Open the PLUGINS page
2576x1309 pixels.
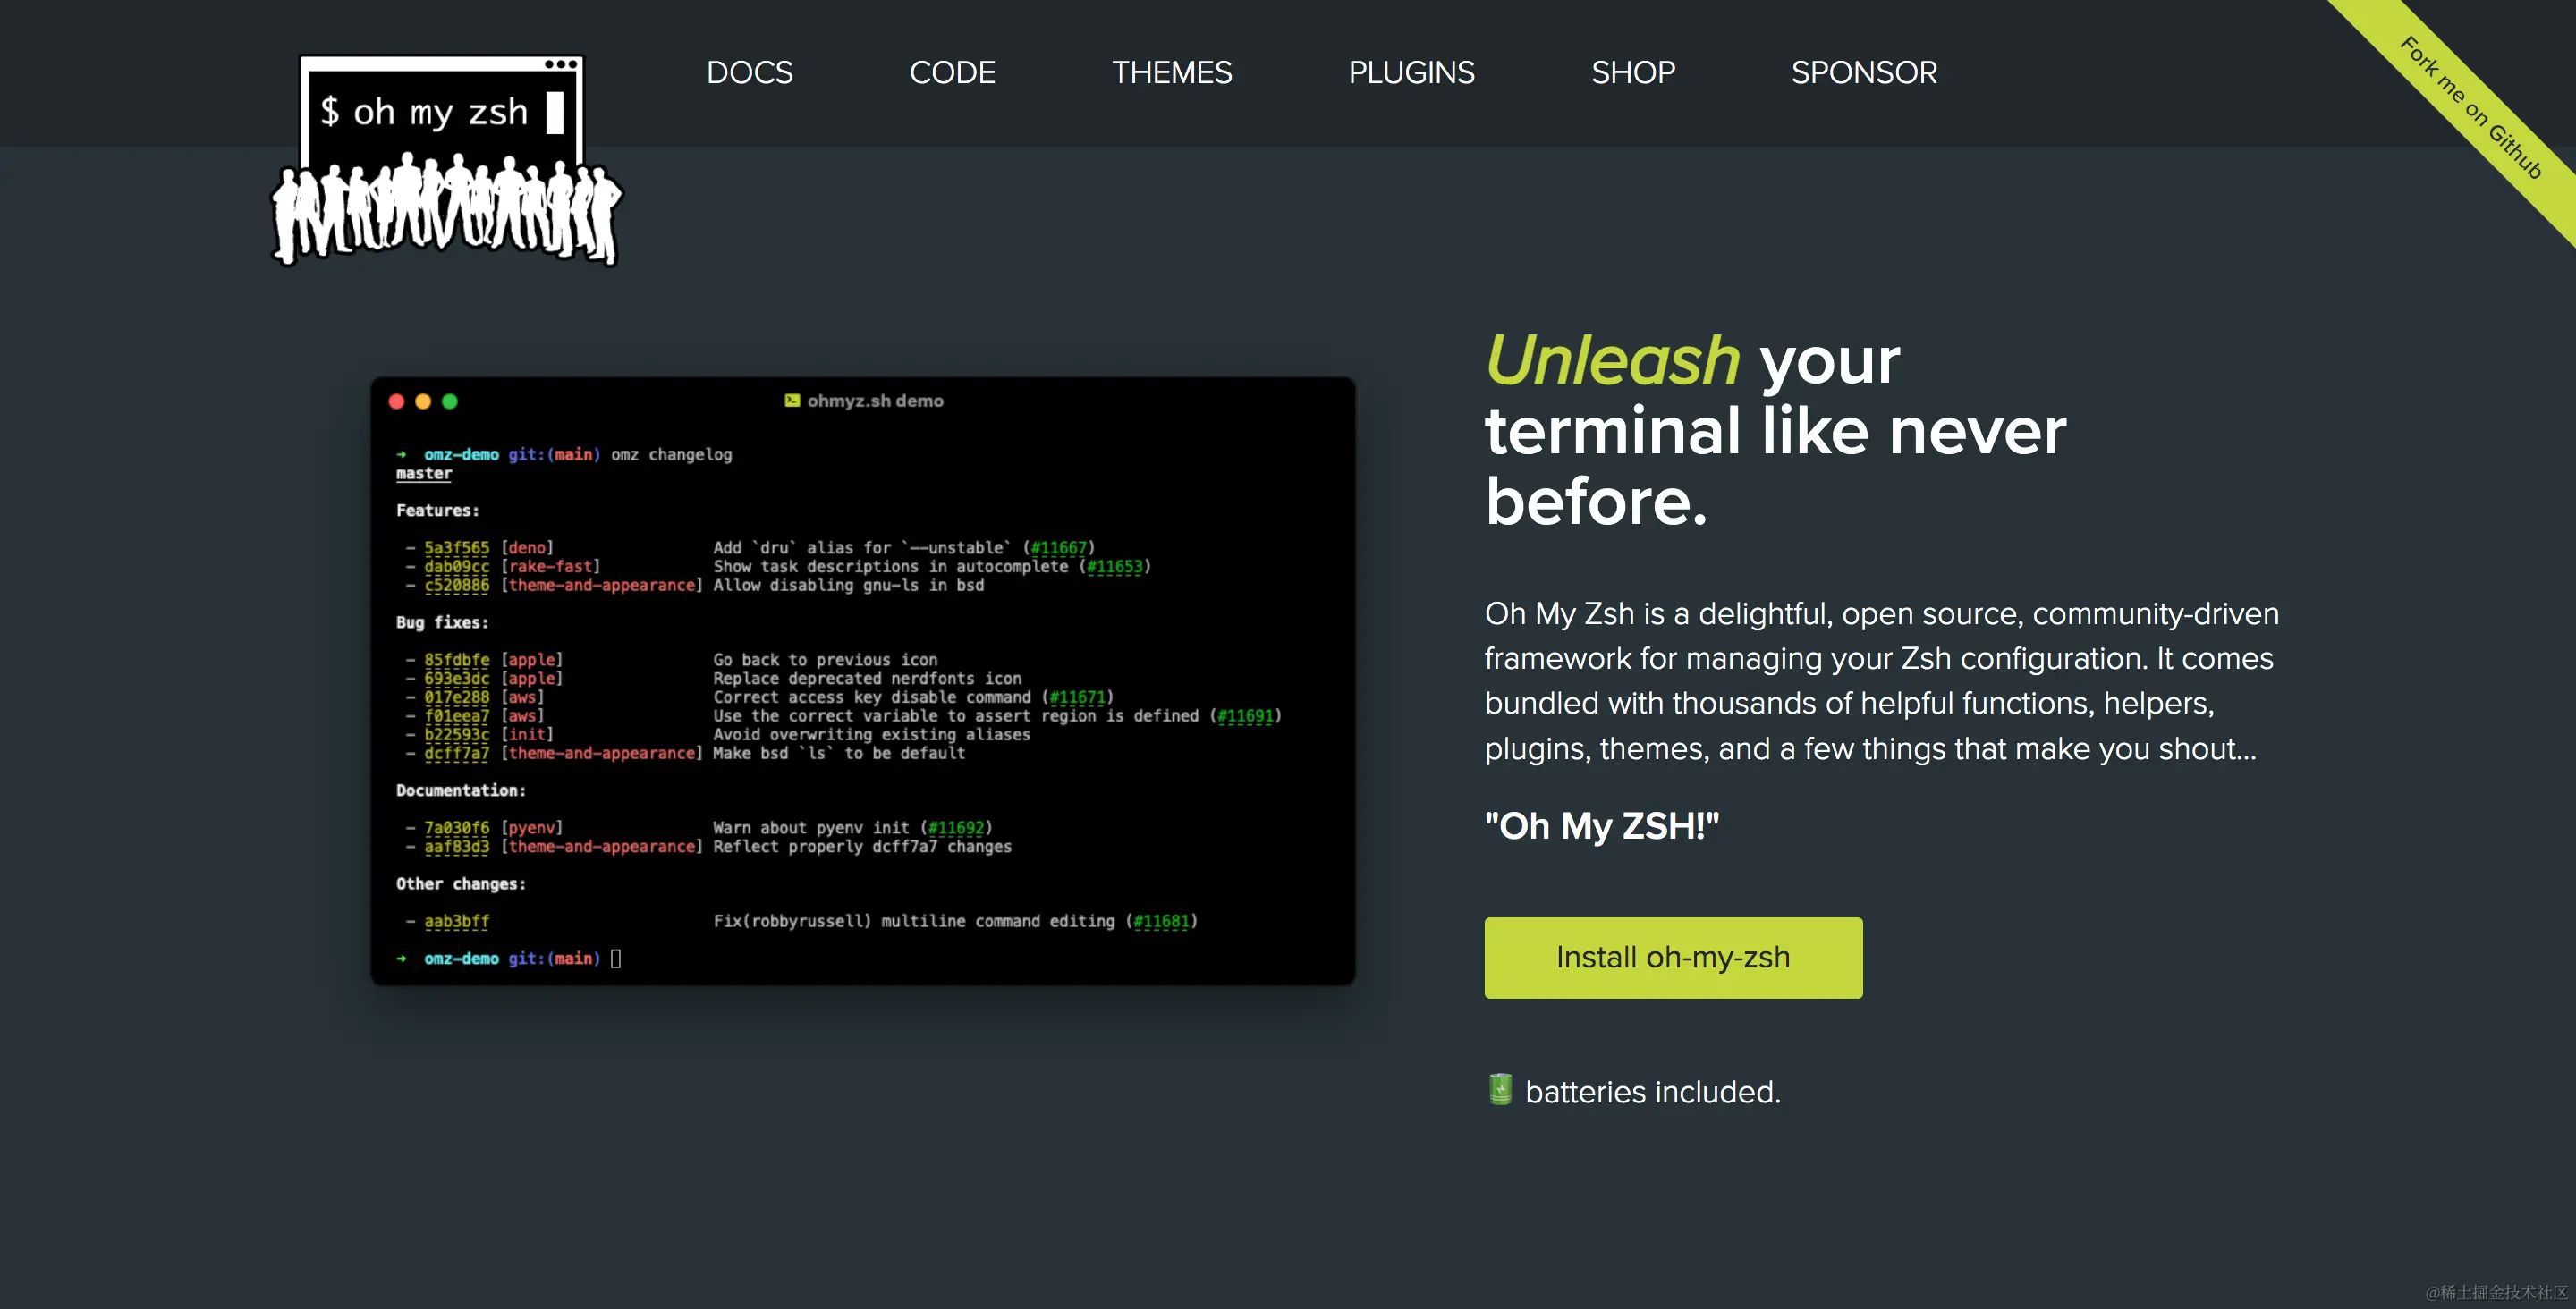(x=1411, y=72)
